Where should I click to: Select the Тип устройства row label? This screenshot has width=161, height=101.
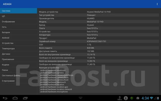point(47,15)
